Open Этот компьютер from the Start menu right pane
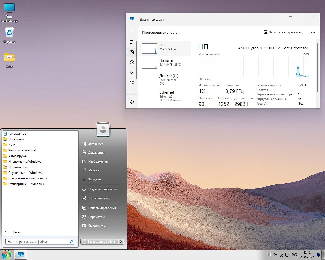325x260 pixels. tap(103, 198)
